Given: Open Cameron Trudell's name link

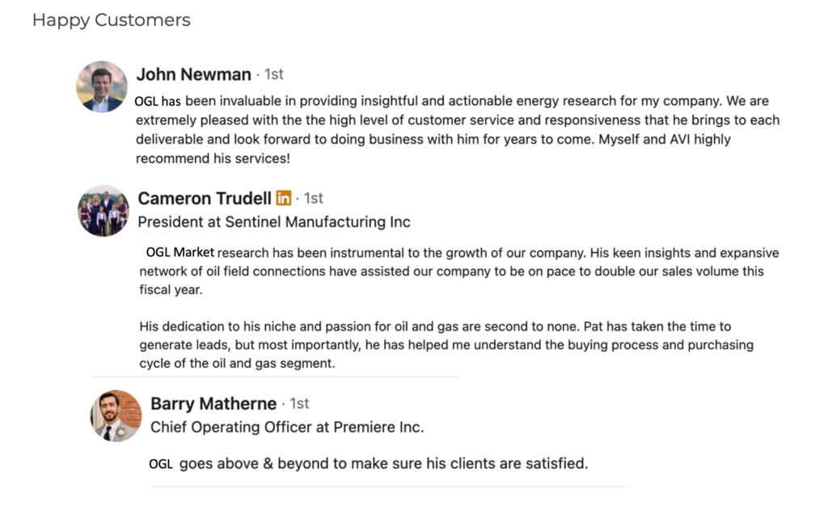Looking at the screenshot, I should coord(205,199).
